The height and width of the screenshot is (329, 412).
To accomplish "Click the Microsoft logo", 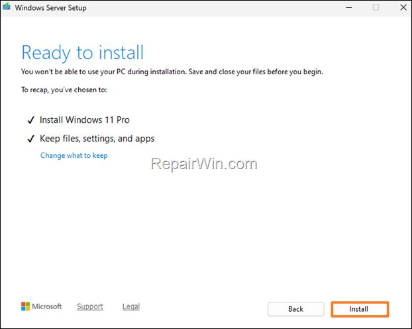I will (42, 306).
